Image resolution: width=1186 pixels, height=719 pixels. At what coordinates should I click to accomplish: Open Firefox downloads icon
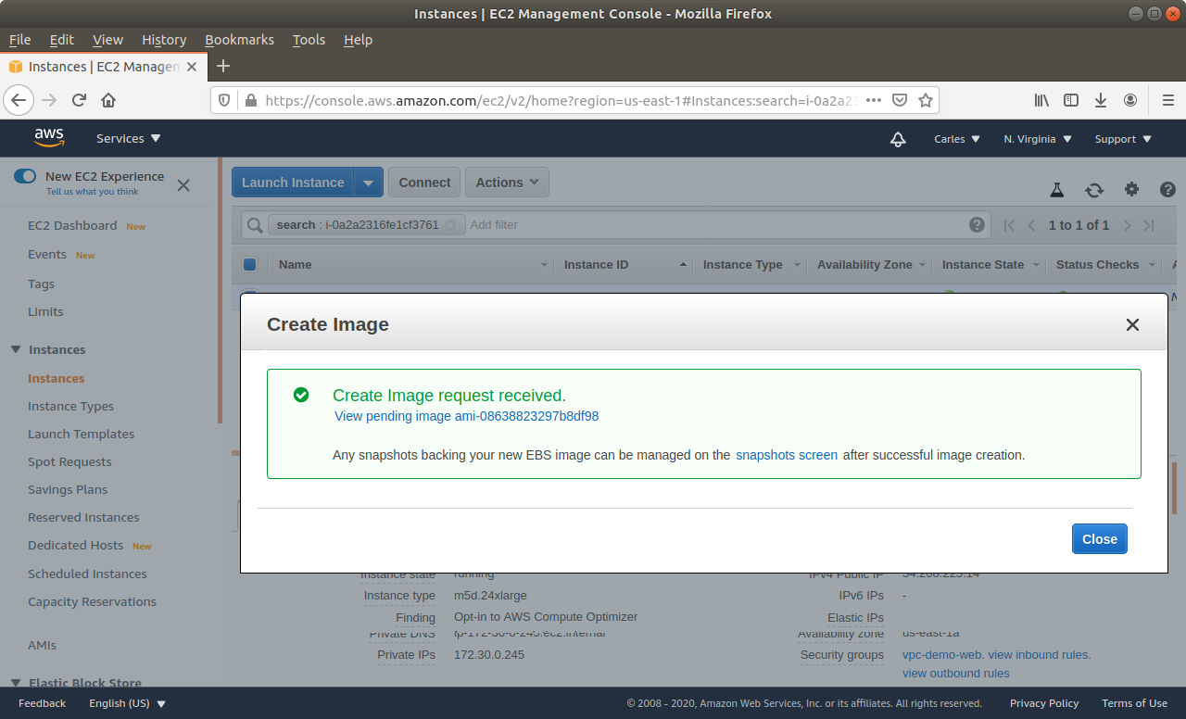point(1101,100)
